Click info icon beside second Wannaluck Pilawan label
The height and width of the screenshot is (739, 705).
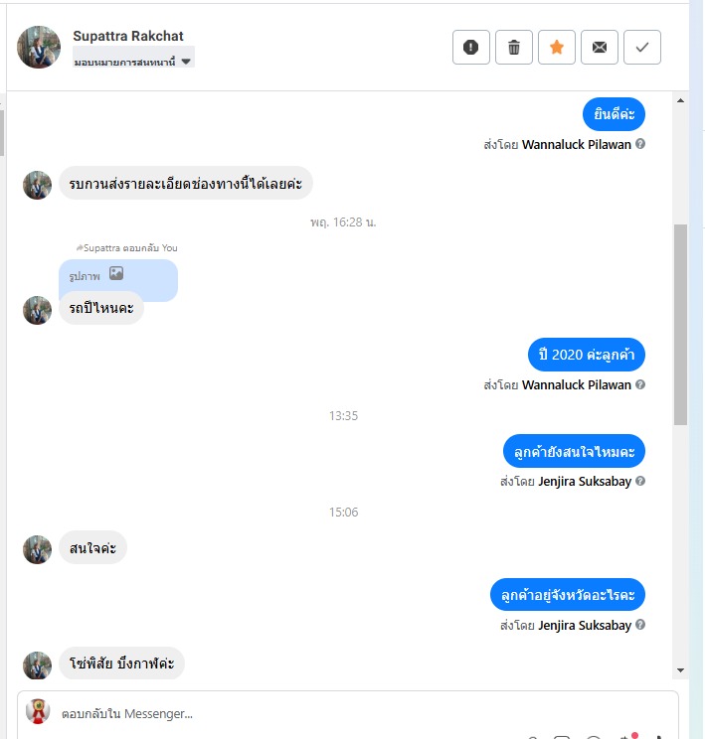(x=640, y=384)
